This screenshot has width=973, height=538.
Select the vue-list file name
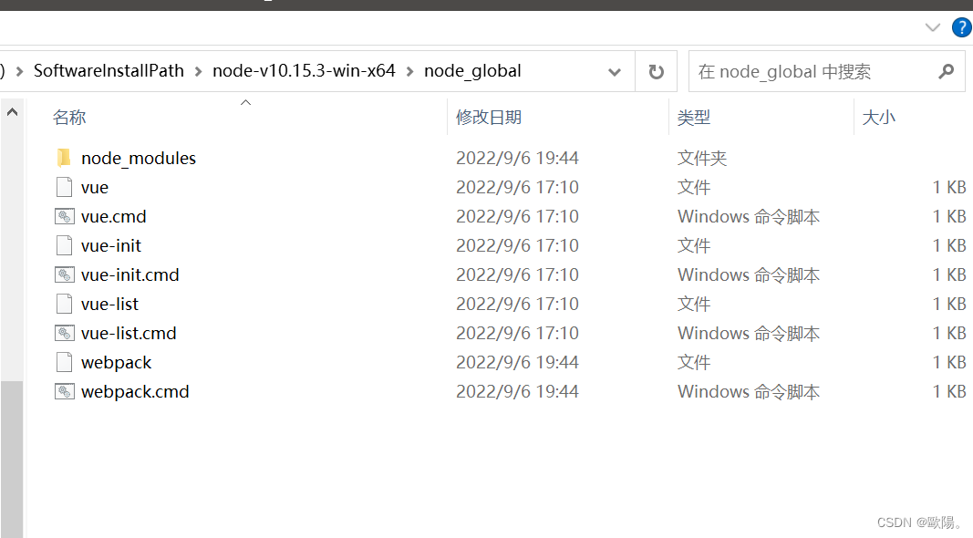point(109,304)
